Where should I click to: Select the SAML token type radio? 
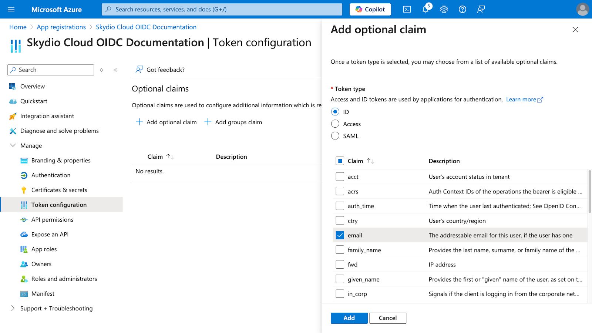pos(335,136)
